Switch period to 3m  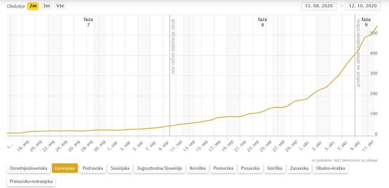tap(47, 6)
